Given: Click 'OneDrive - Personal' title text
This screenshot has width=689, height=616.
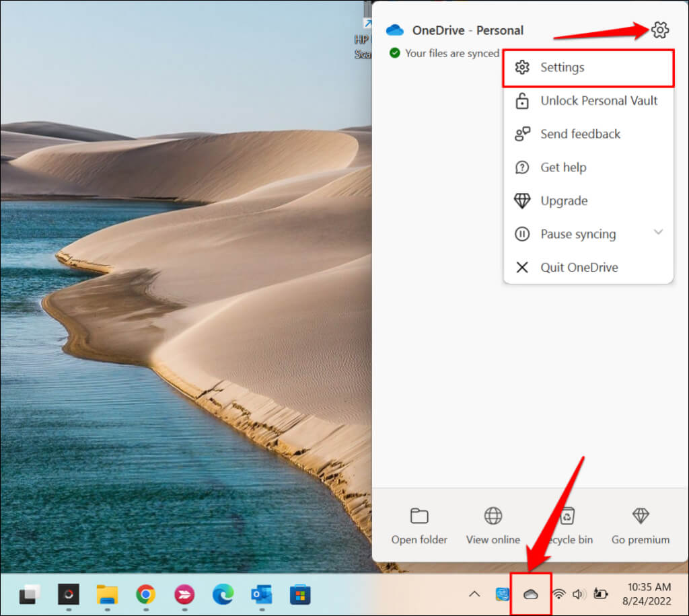Looking at the screenshot, I should pyautogui.click(x=468, y=30).
